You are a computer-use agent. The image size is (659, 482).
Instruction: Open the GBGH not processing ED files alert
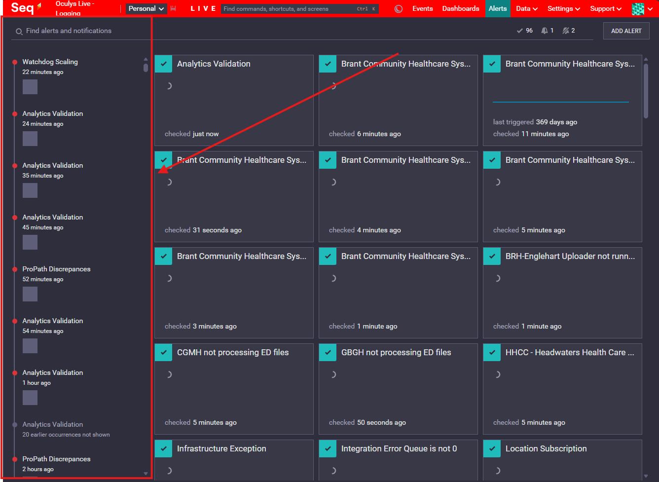click(396, 352)
